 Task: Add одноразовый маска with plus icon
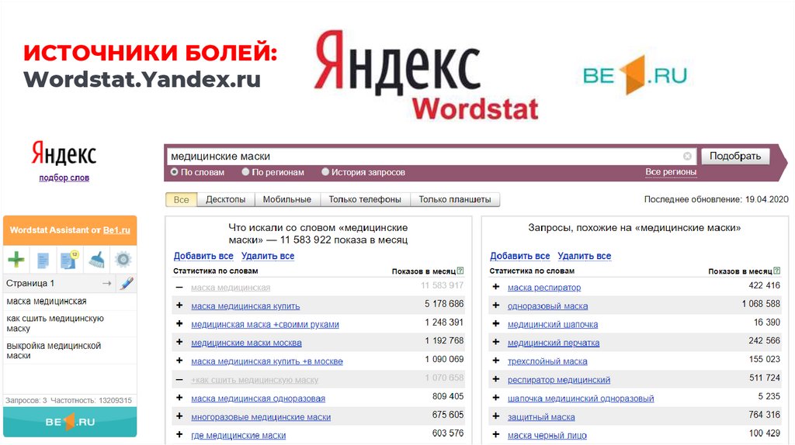tap(496, 305)
